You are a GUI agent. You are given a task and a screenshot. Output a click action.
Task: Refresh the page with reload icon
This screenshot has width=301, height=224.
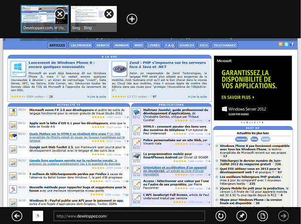pyautogui.click(x=221, y=216)
